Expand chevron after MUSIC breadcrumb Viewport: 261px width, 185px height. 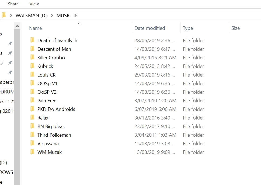point(76,15)
